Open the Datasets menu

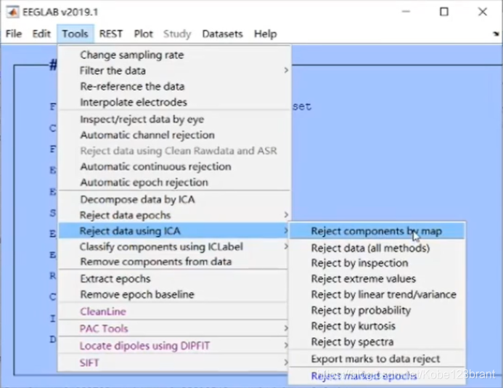tap(222, 33)
